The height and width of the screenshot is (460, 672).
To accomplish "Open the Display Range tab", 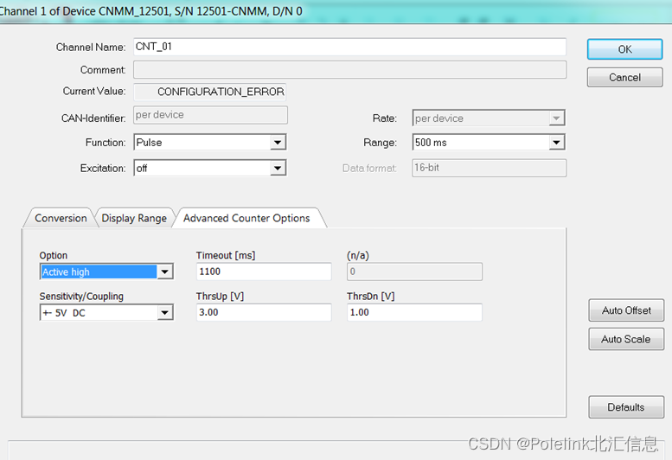I will pos(134,218).
